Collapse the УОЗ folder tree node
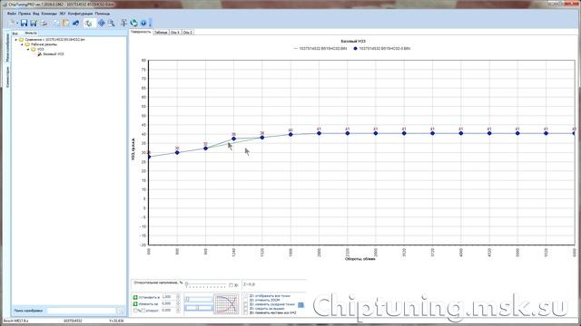The width and height of the screenshot is (581, 326). tap(28, 49)
